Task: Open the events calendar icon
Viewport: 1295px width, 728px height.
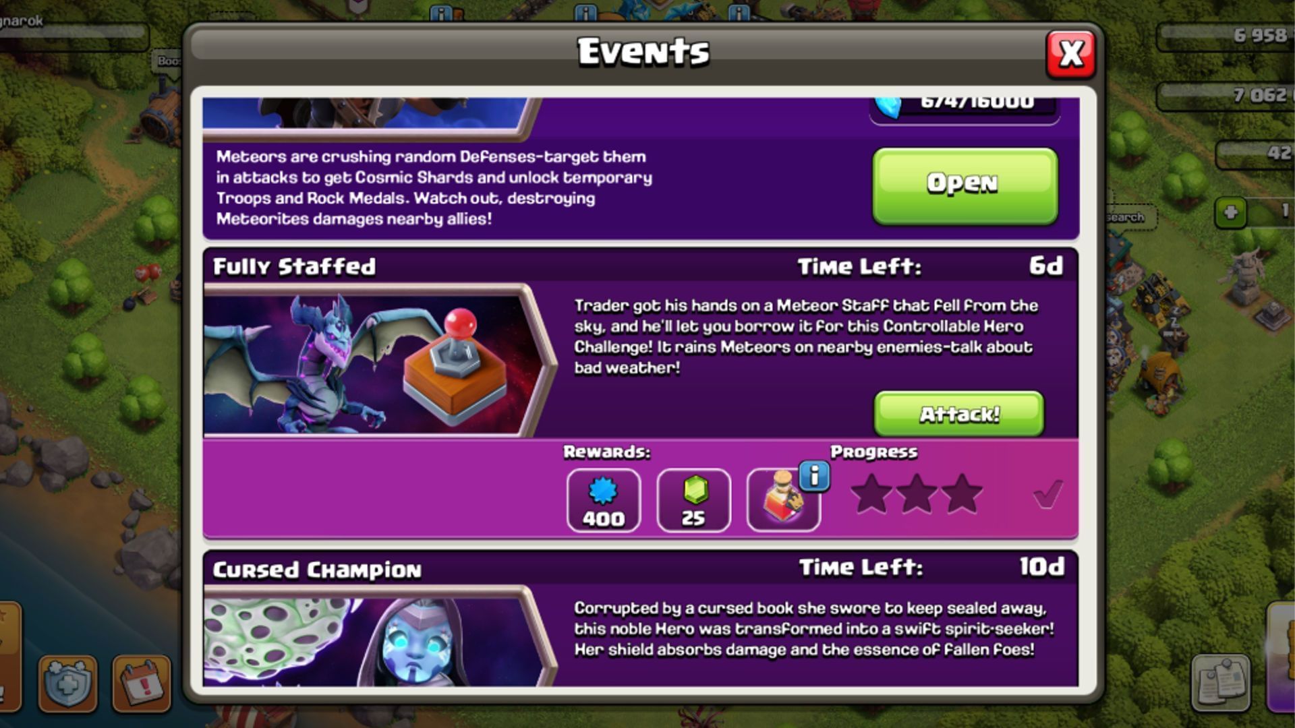Action: click(142, 683)
